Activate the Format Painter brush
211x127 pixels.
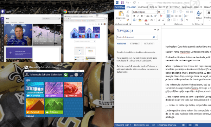pyautogui.click(x=128, y=20)
